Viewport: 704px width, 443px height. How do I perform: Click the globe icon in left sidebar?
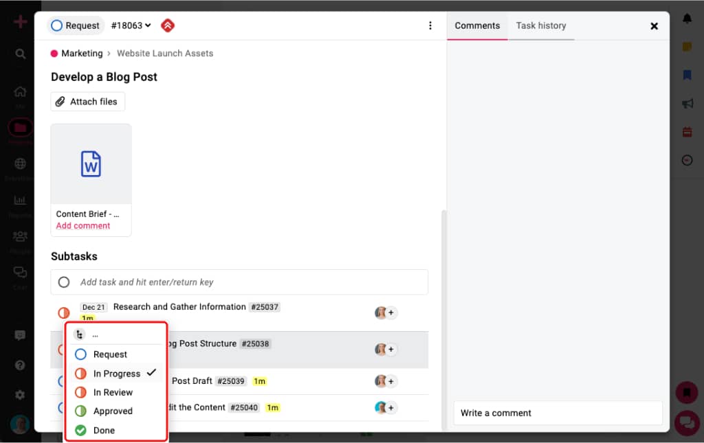tap(20, 163)
